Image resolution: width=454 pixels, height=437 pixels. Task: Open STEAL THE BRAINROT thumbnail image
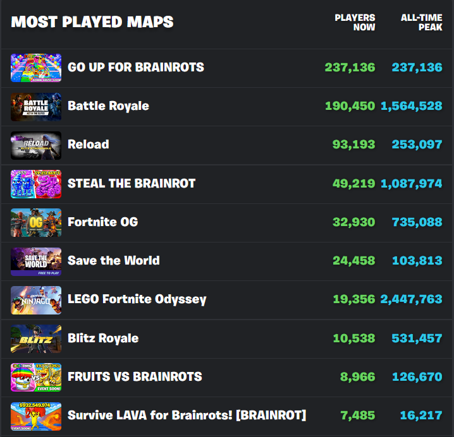(36, 184)
